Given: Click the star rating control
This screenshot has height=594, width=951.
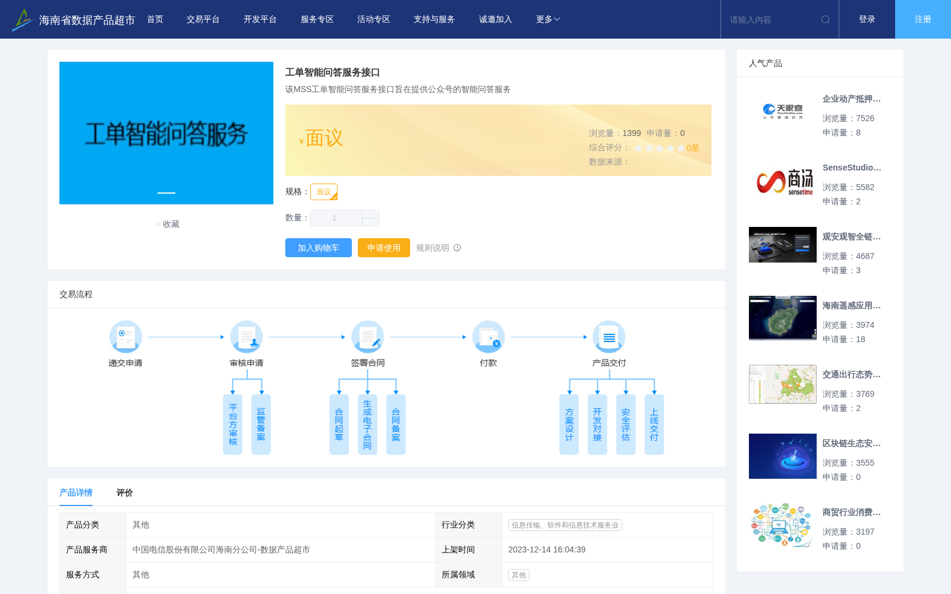Looking at the screenshot, I should pyautogui.click(x=659, y=148).
